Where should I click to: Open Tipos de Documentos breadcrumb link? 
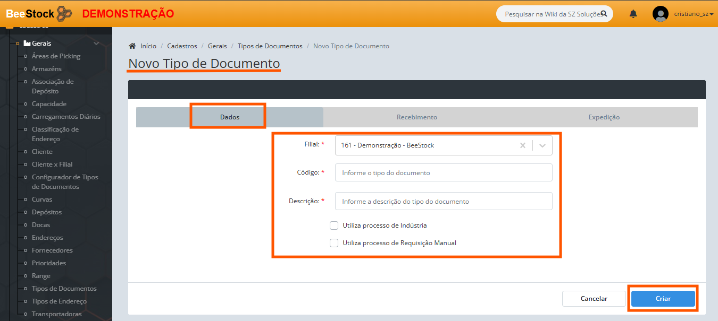[x=270, y=46]
